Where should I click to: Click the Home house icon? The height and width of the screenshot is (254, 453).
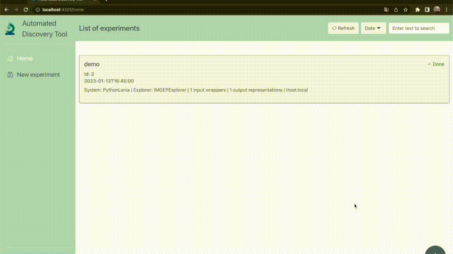(x=10, y=58)
